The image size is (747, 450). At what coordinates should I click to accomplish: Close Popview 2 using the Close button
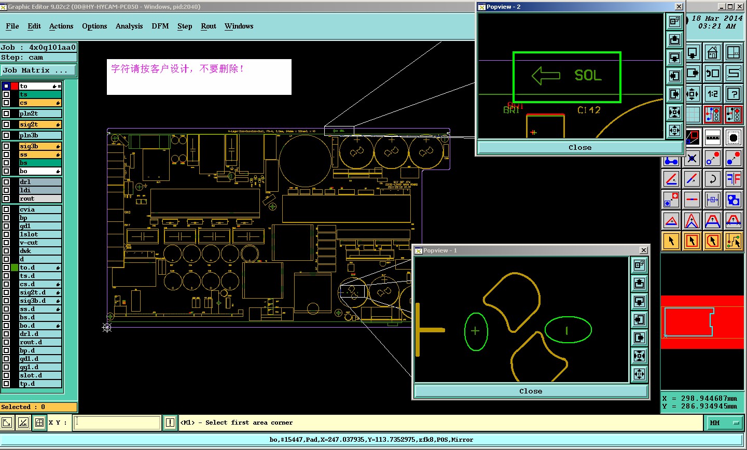coord(580,148)
